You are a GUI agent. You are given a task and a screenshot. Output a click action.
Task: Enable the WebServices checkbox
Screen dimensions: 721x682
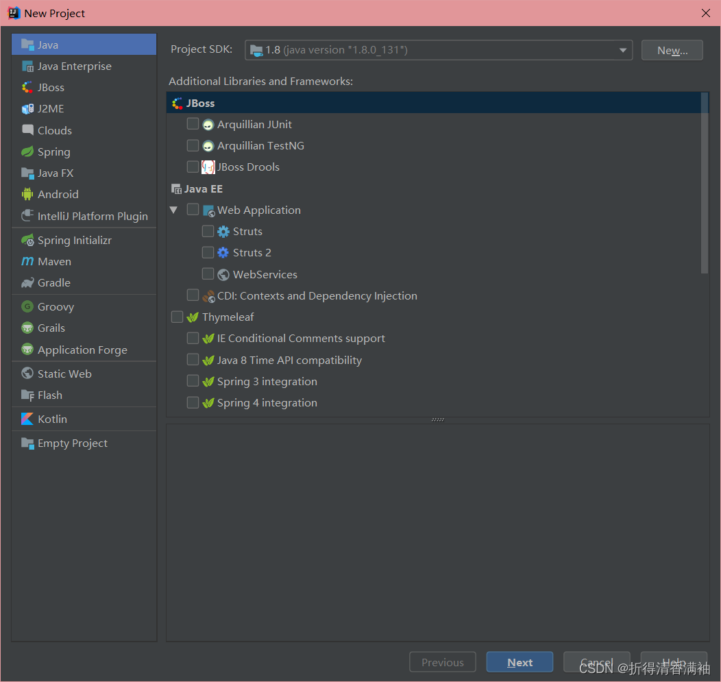point(208,273)
